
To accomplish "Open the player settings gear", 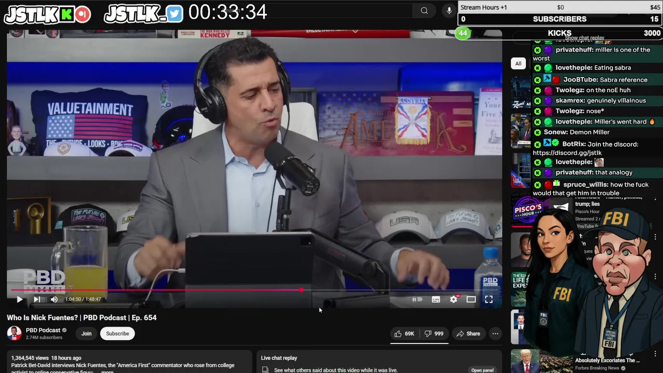I will (x=454, y=299).
